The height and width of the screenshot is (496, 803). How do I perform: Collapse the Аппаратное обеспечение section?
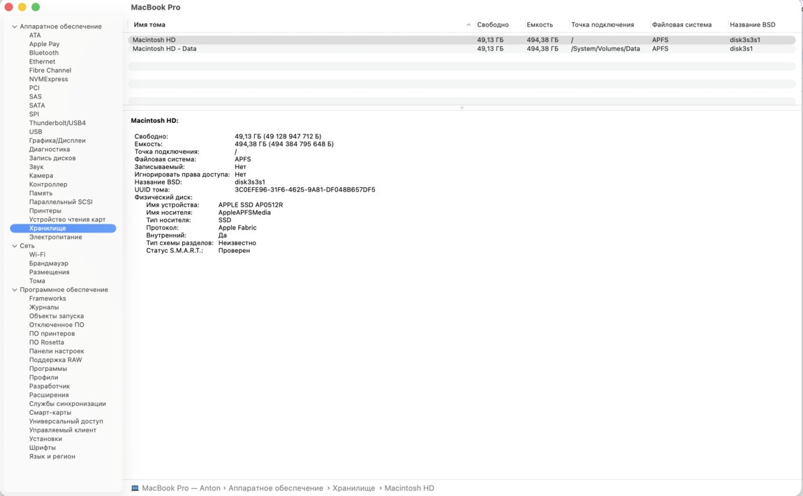(x=14, y=27)
